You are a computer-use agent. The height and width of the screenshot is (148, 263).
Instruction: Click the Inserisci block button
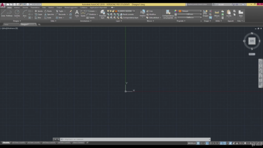click(143, 13)
